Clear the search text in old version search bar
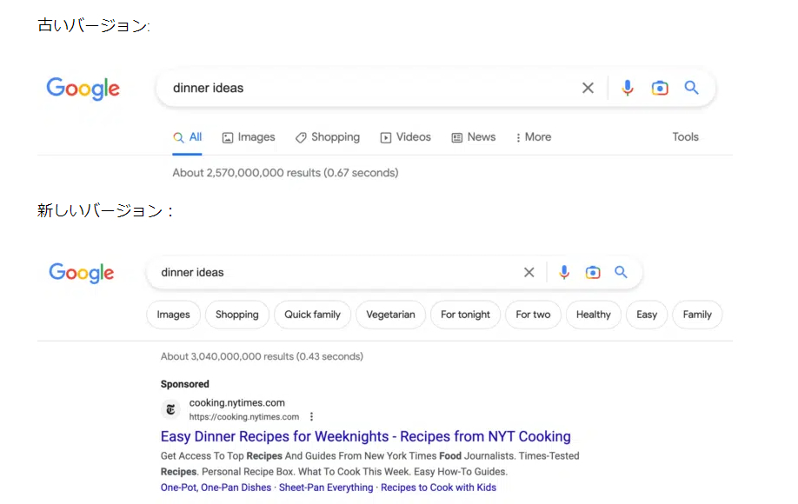 coord(588,88)
